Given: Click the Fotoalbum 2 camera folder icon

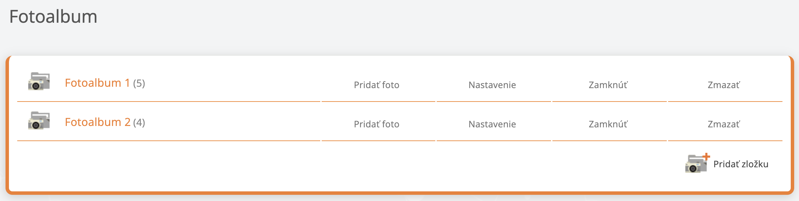Looking at the screenshot, I should (x=39, y=121).
